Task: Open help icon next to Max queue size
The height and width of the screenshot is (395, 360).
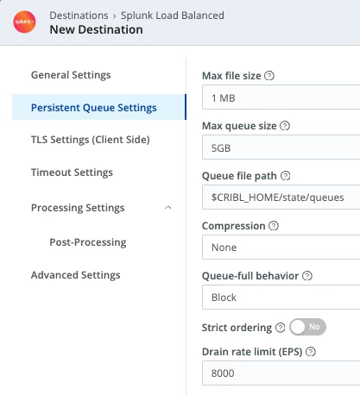Action: (285, 126)
